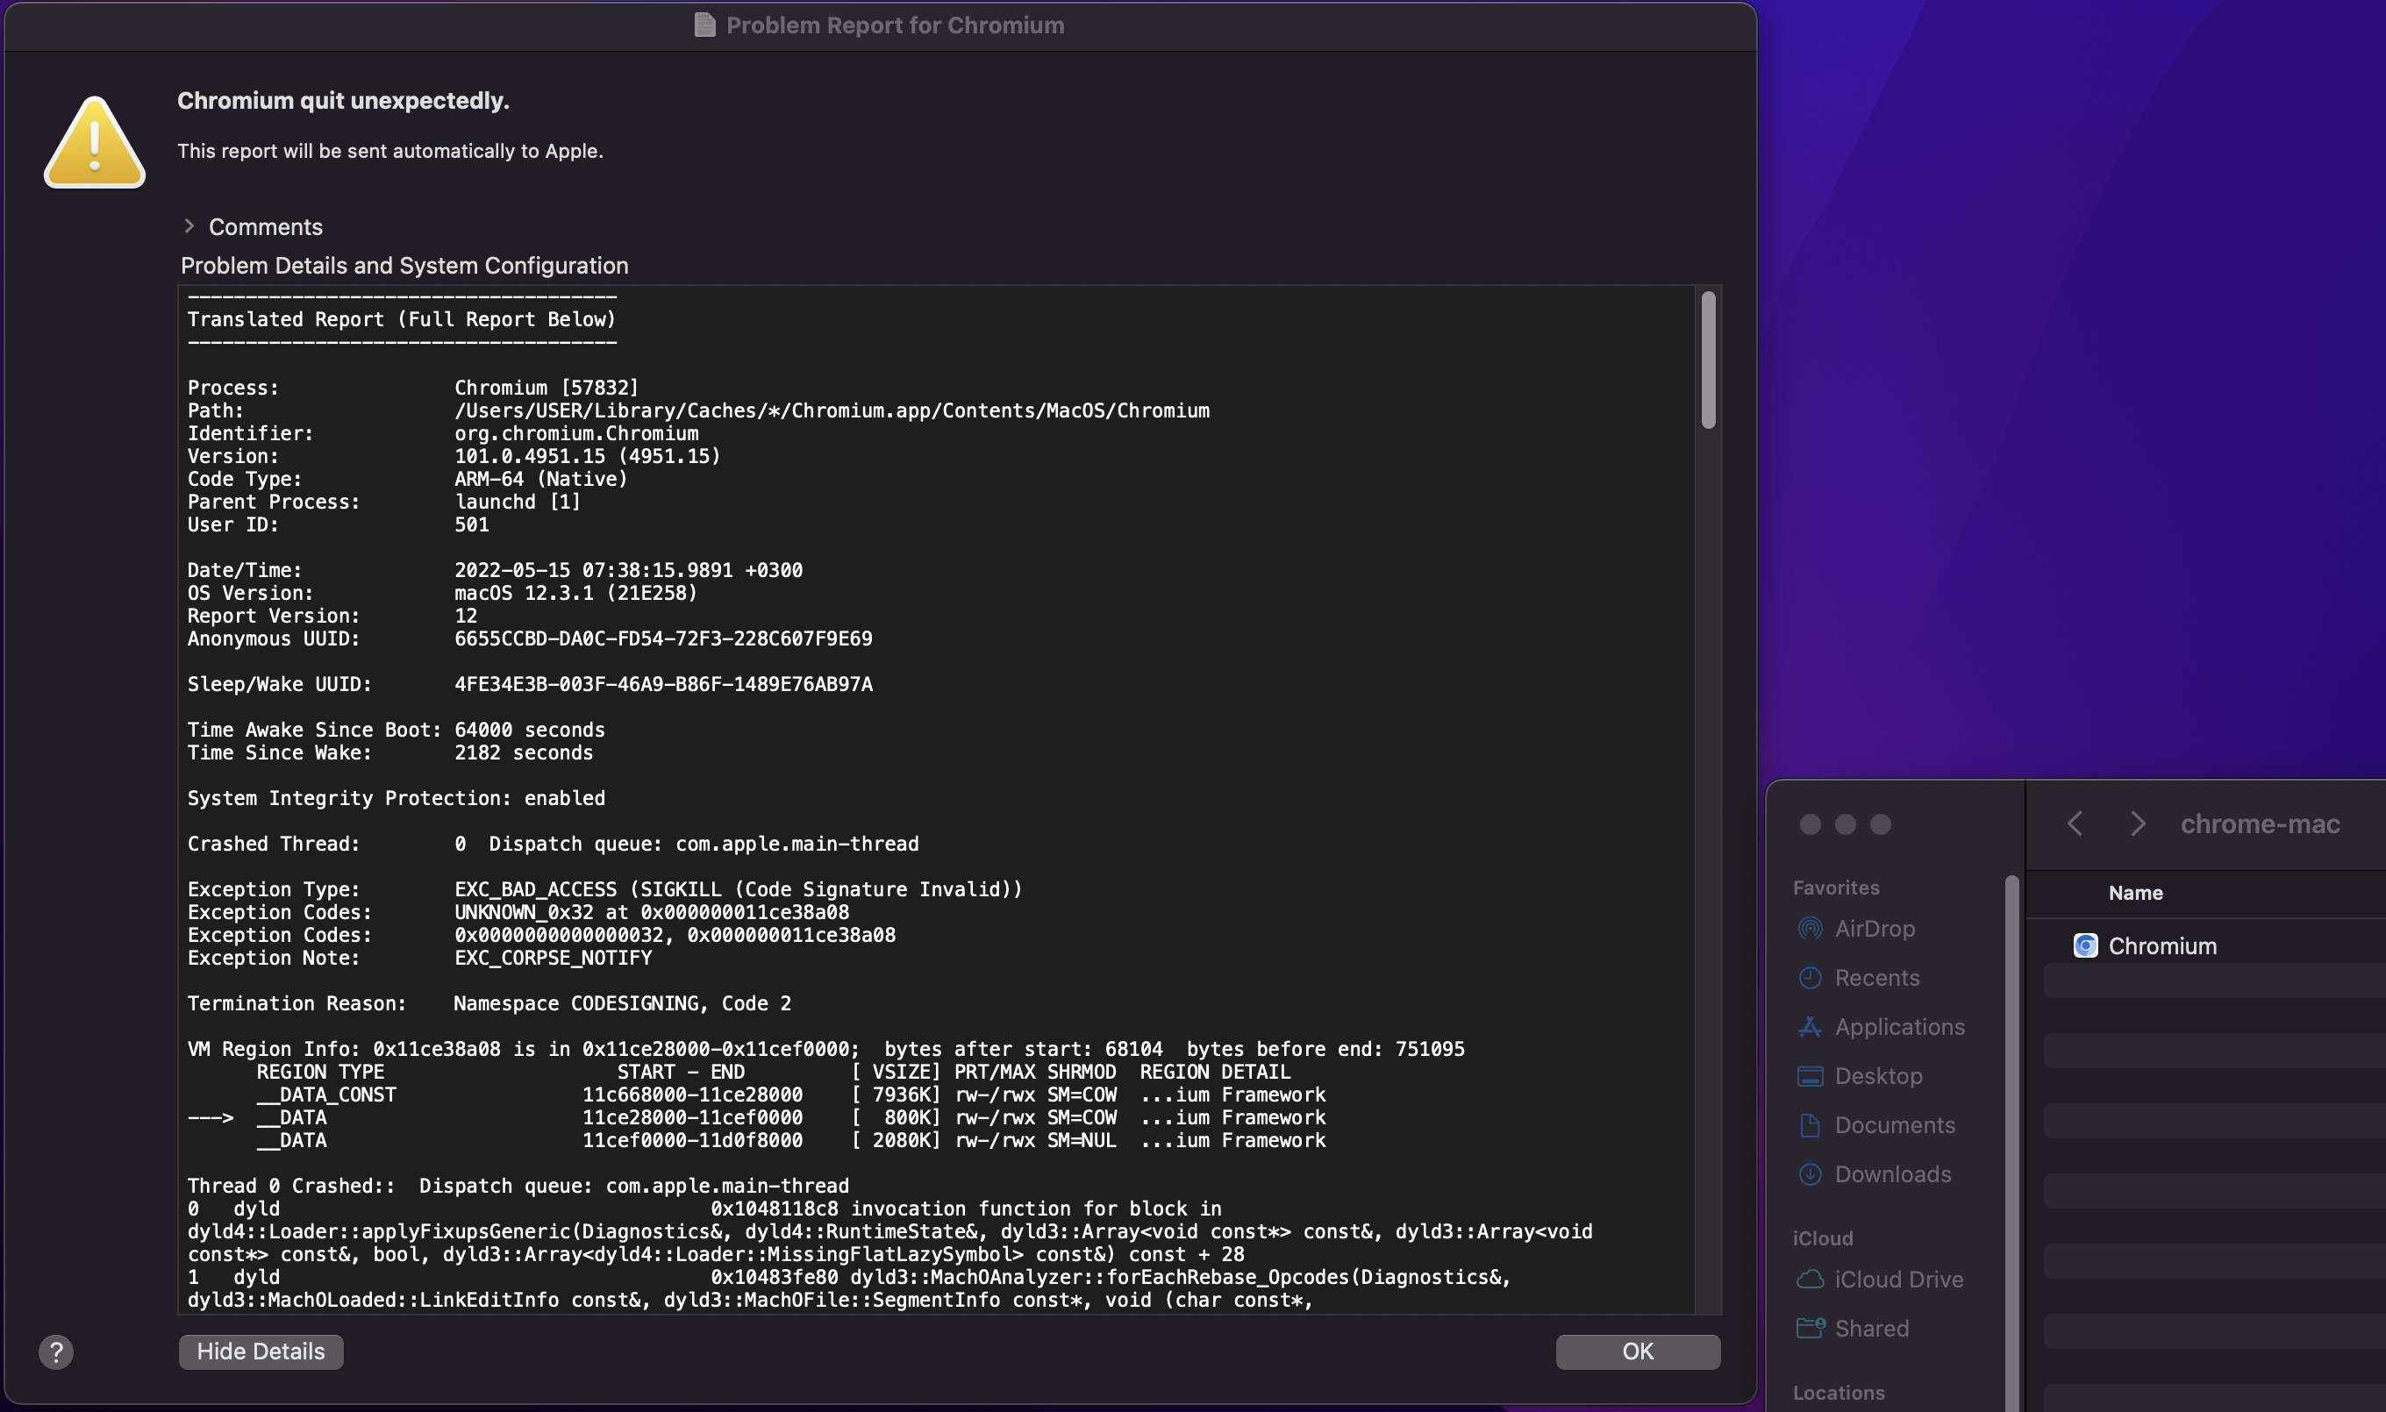Click the yellow warning triangle icon
The width and height of the screenshot is (2386, 1412).
tap(94, 144)
